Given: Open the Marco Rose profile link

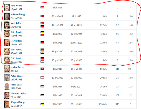Looking at the screenshot, I should pos(16,41).
